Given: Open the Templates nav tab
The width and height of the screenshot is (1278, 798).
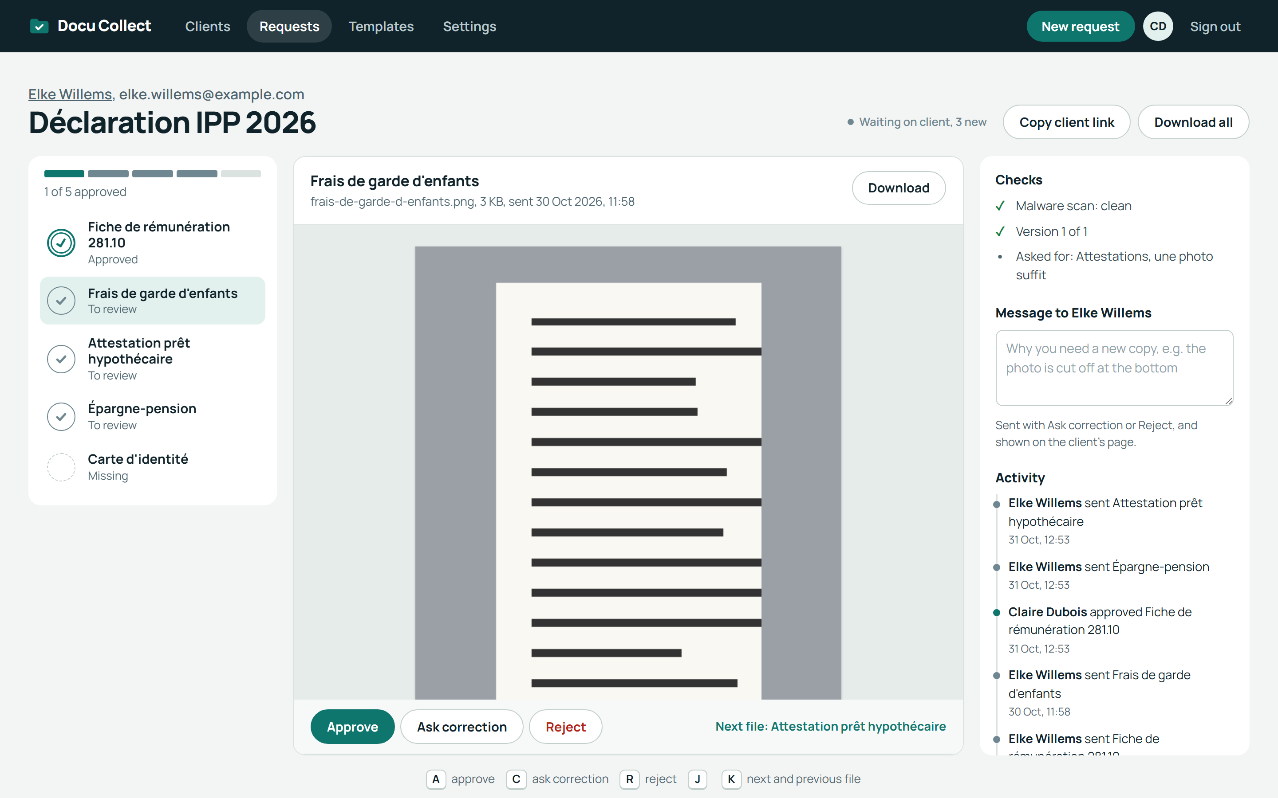Looking at the screenshot, I should point(381,27).
